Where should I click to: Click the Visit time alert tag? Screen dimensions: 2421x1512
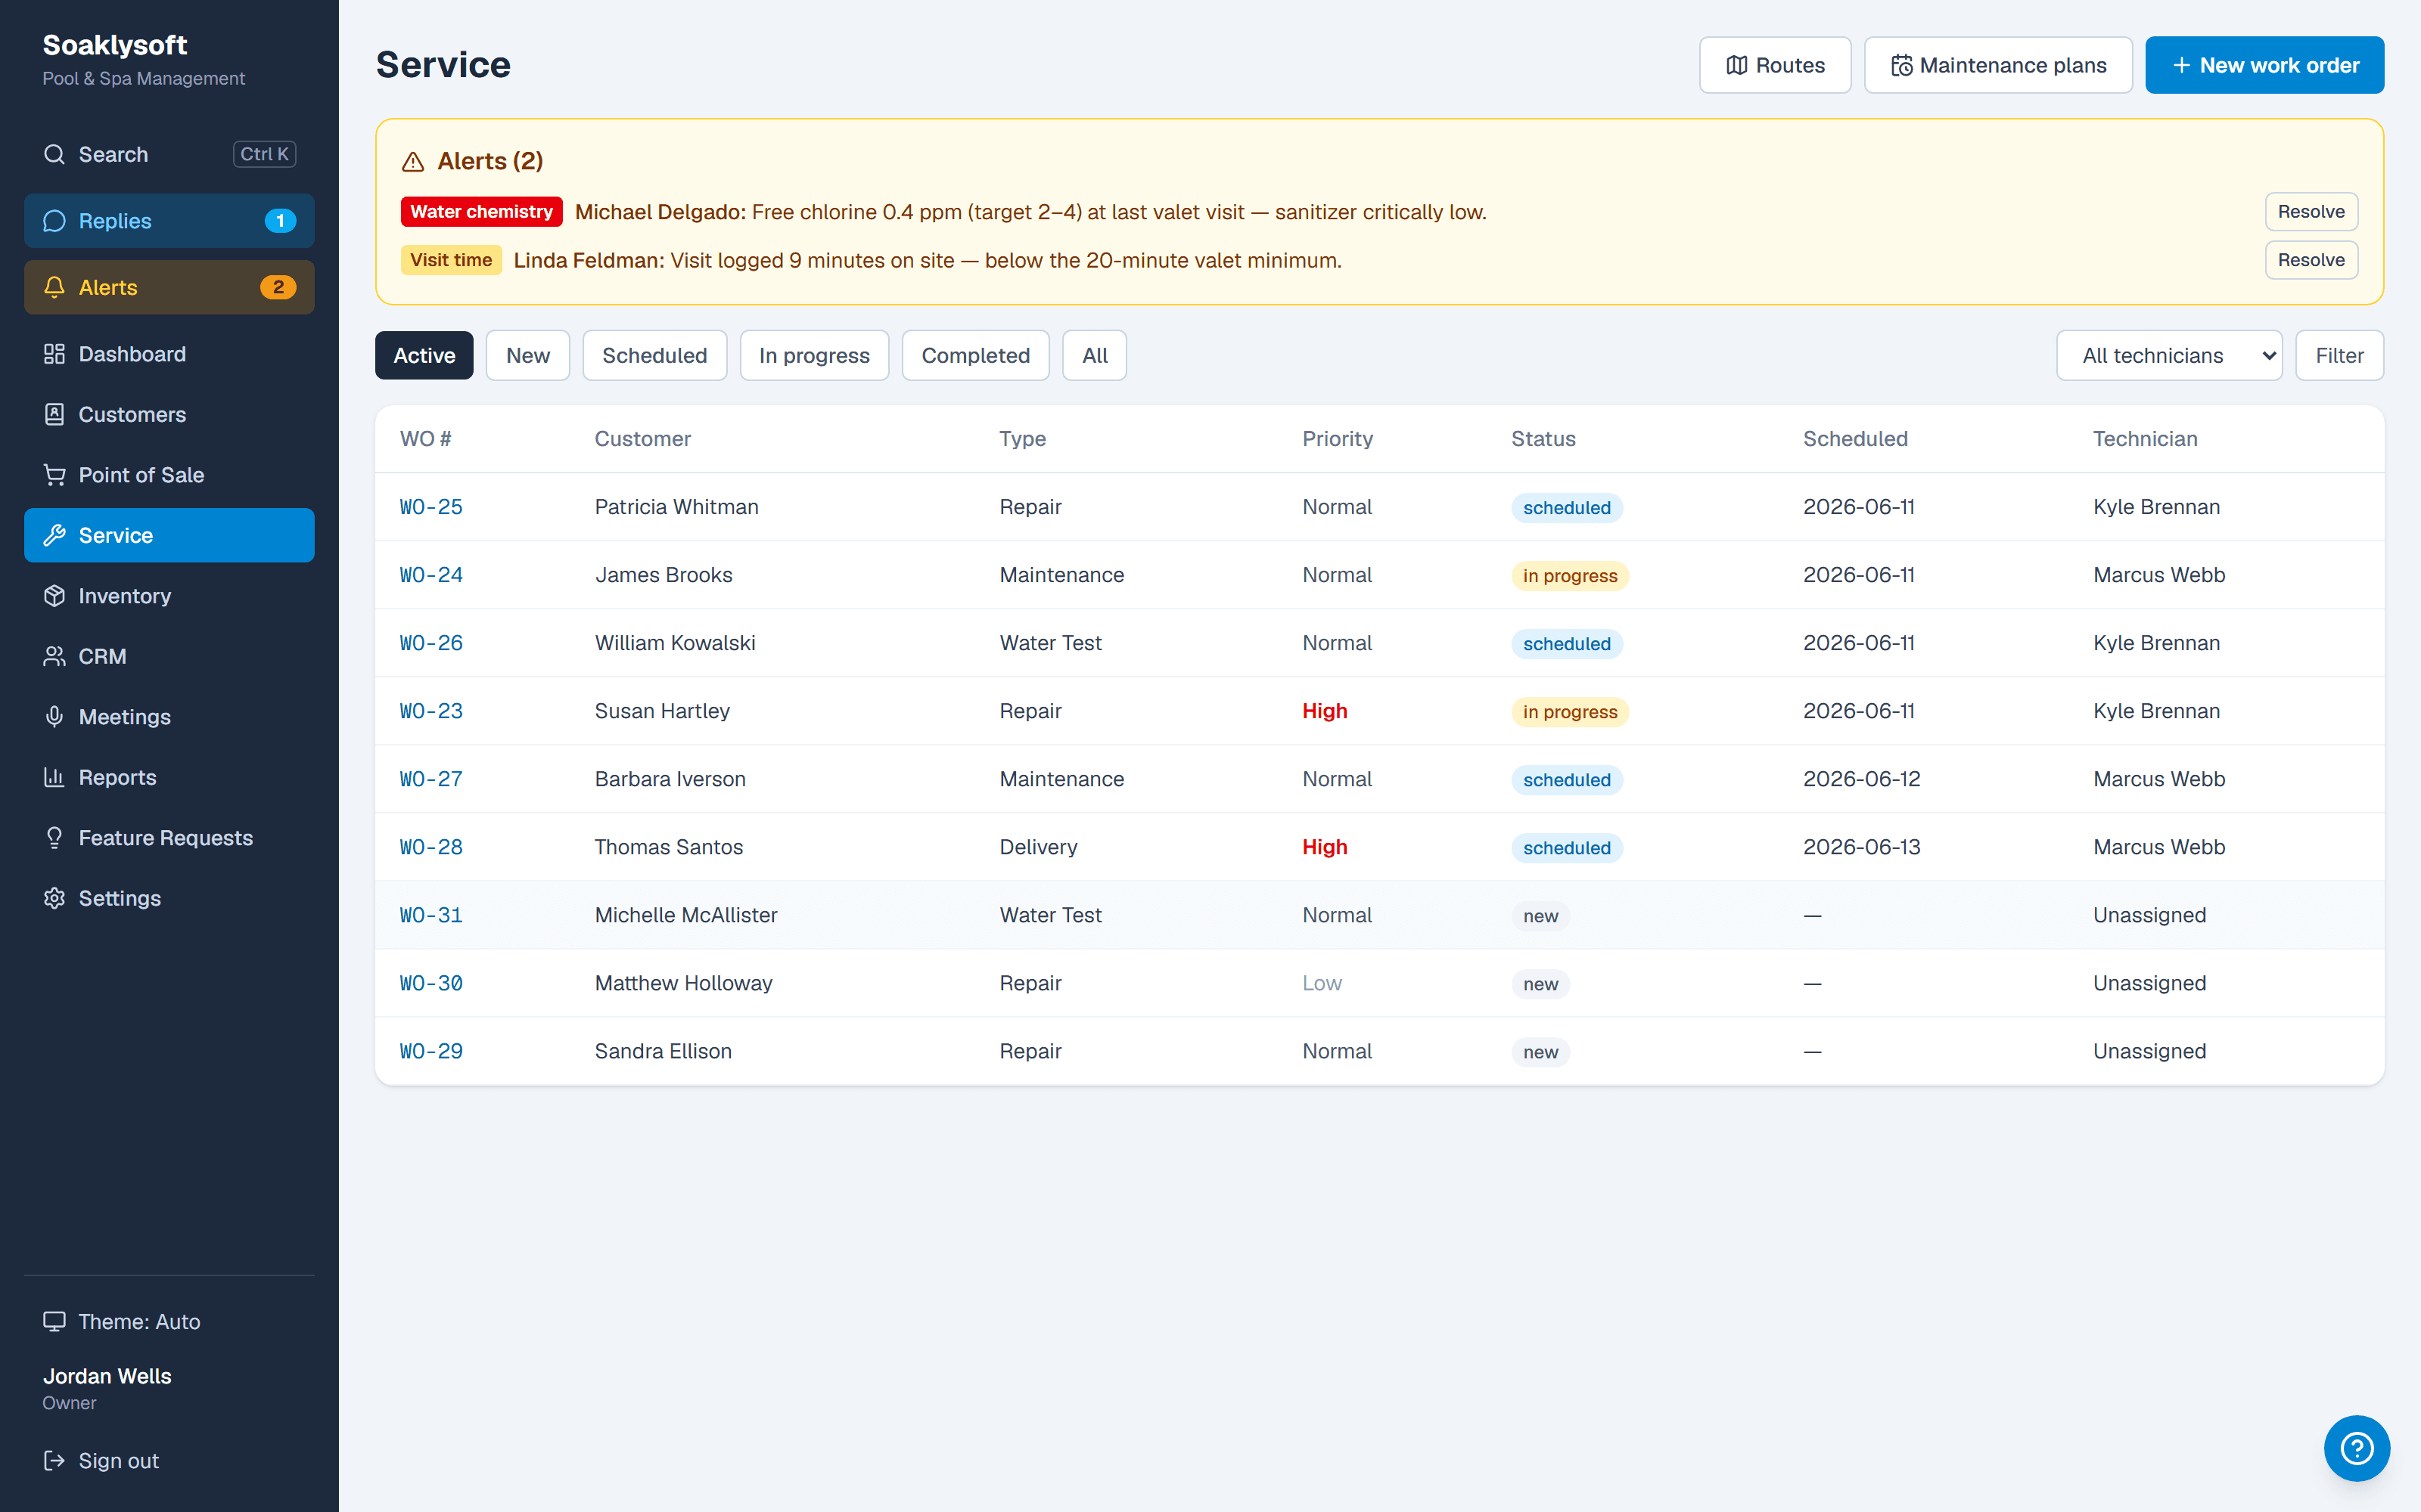pos(451,260)
